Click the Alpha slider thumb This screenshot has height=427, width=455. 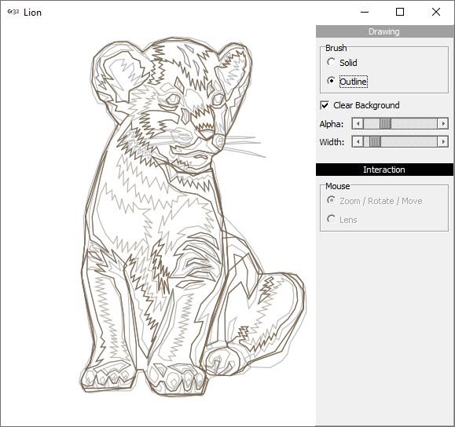tap(385, 124)
